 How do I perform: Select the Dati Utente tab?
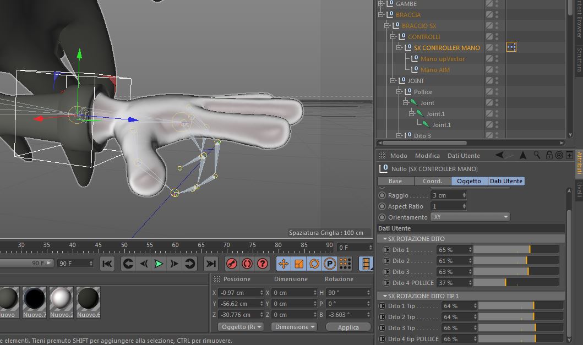click(506, 181)
